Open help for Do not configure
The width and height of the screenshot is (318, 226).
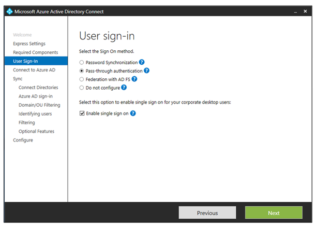point(124,88)
